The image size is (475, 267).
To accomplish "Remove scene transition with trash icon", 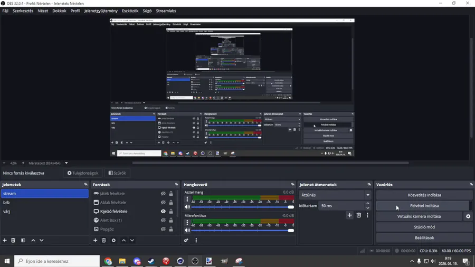I will click(359, 215).
